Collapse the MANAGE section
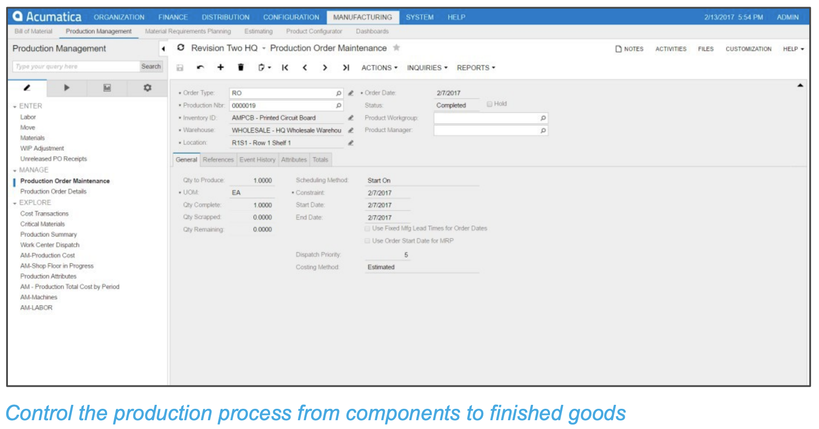 pyautogui.click(x=15, y=171)
